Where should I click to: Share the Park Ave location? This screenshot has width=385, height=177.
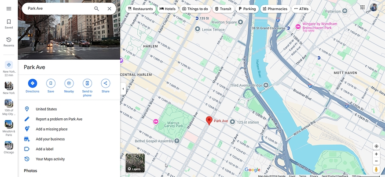(105, 86)
